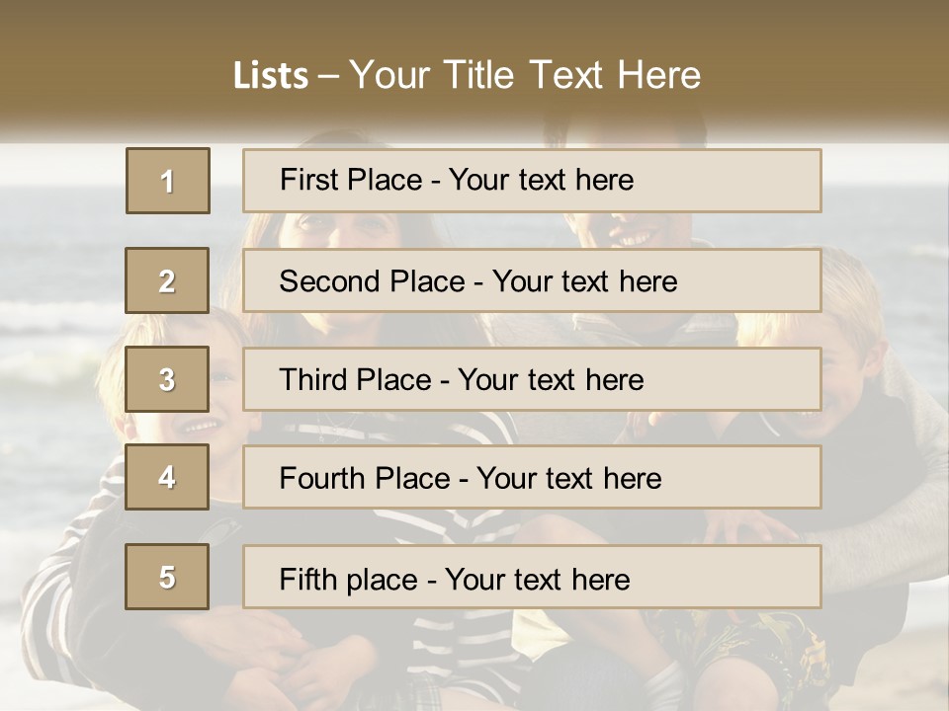Viewport: 949px width, 711px height.
Task: Select the number 2 box
Action: click(168, 280)
